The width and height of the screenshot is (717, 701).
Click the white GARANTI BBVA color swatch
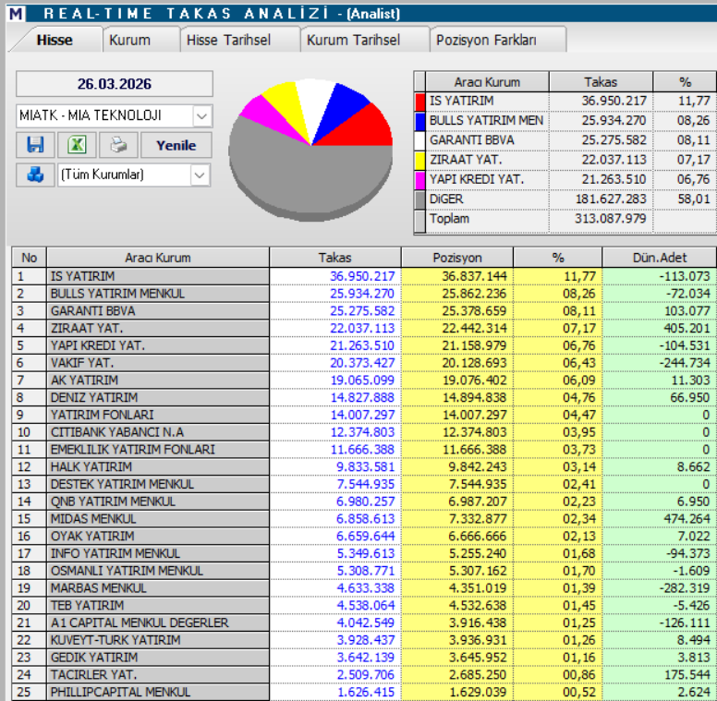pyautogui.click(x=419, y=140)
